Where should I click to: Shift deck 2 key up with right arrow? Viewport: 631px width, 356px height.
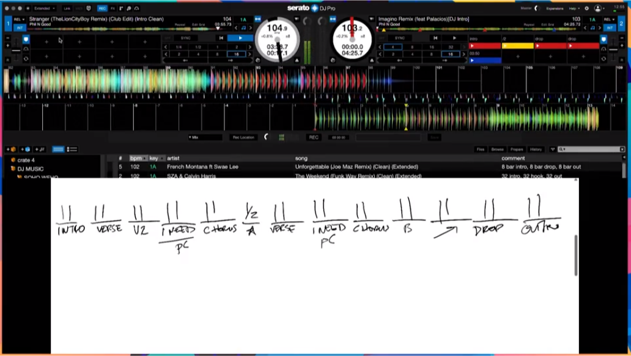click(x=600, y=27)
